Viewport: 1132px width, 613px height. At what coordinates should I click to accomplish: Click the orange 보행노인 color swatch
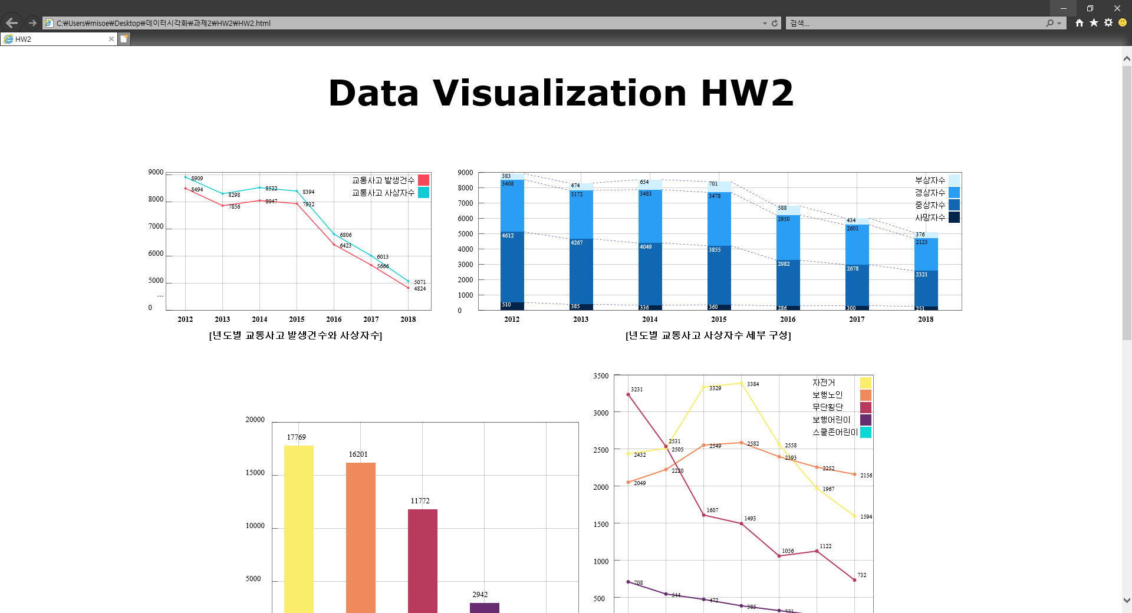[865, 394]
